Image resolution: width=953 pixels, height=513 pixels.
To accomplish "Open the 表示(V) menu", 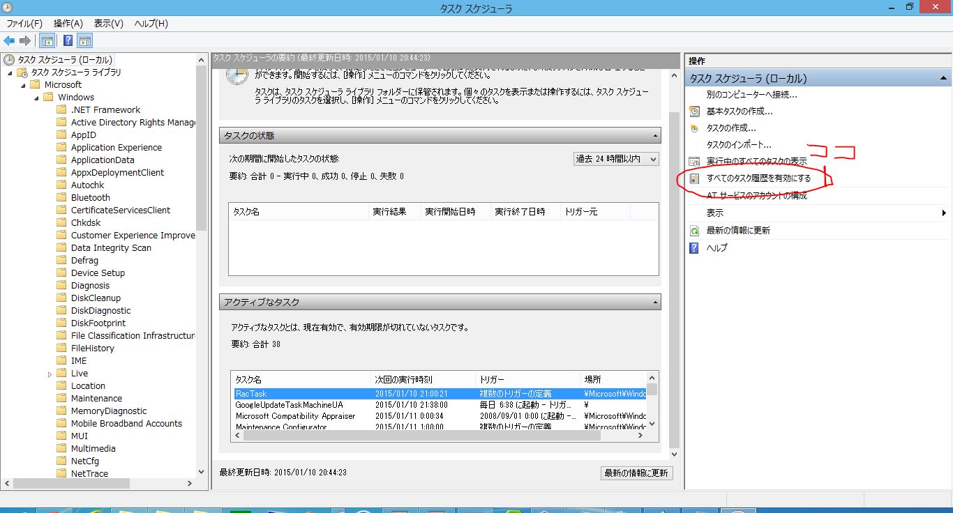I will 109,23.
